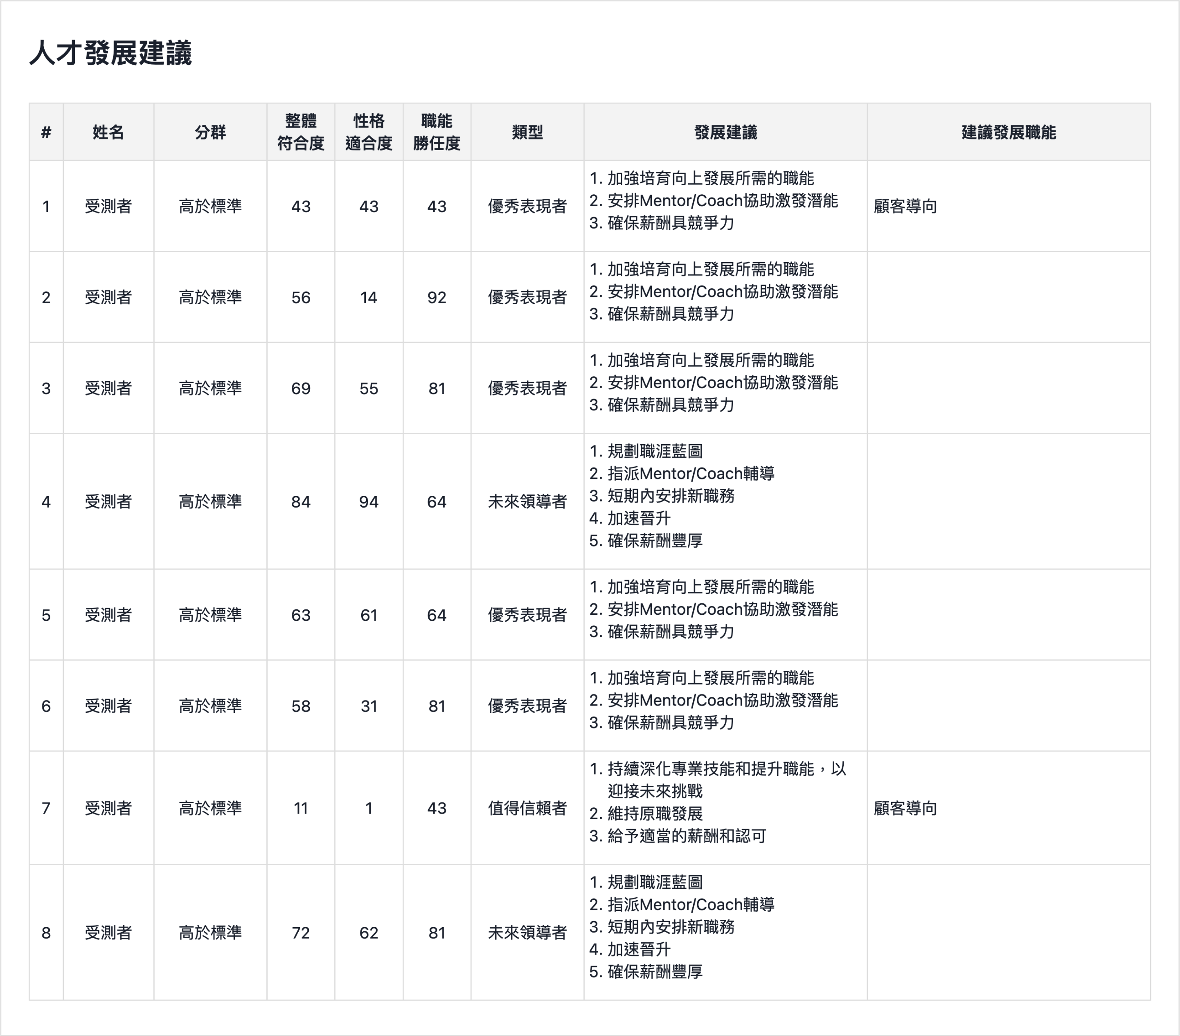Click 確保薪酬豐厚 in row 8
Screen dimensions: 1180x1036
pos(655,972)
